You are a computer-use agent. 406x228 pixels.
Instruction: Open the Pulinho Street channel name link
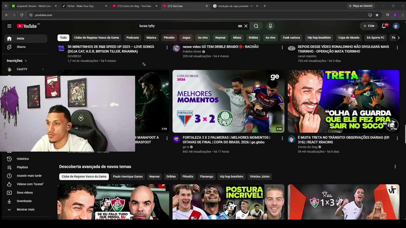coord(192,52)
